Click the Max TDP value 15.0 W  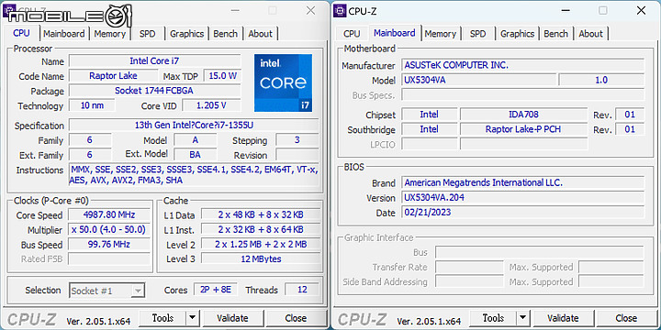click(222, 76)
